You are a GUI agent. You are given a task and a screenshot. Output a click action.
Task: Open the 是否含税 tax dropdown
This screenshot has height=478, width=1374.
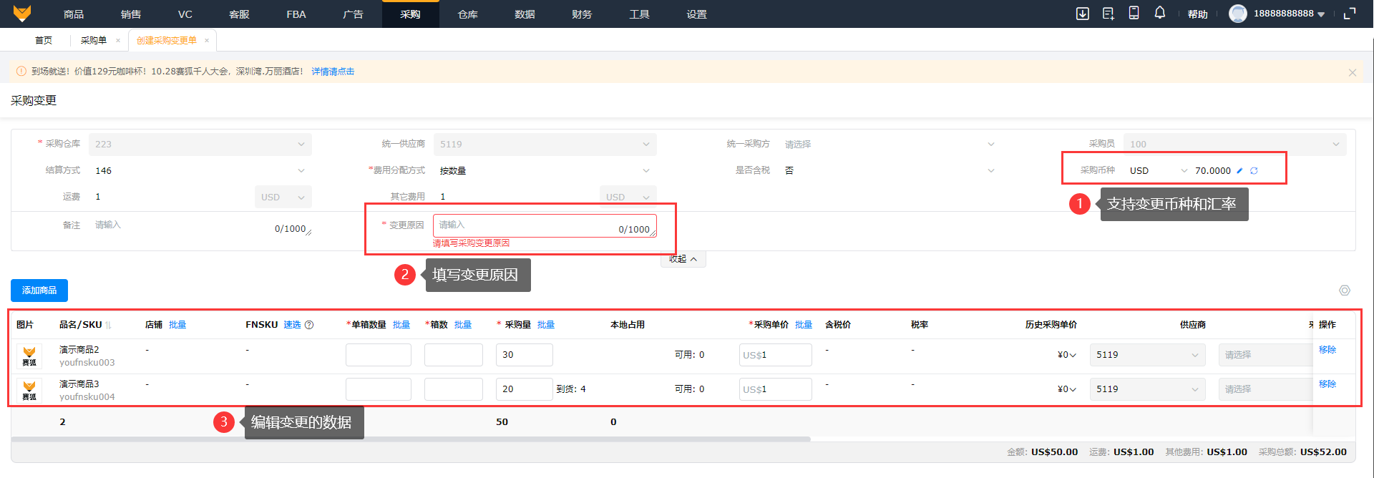(x=889, y=171)
